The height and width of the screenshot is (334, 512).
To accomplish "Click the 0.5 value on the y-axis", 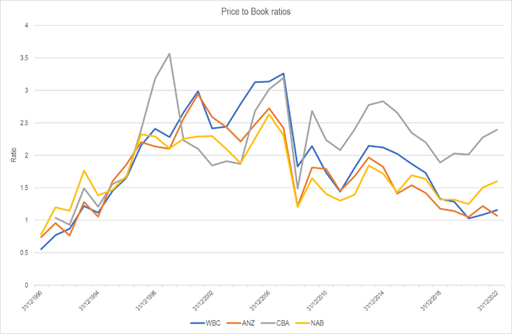I will pos(23,252).
